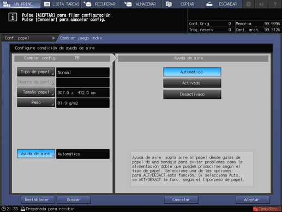Open the RECUPERAR tab
The height and width of the screenshot is (212, 282).
tap(101, 4)
